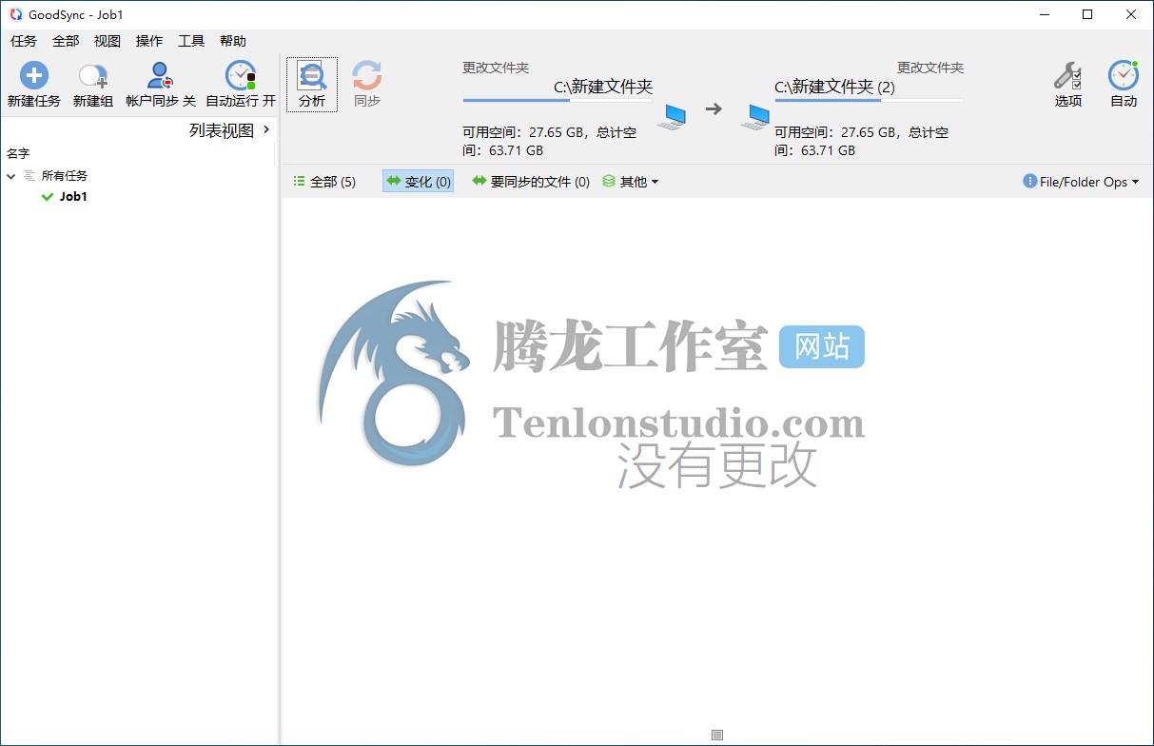Click the right computer icon
Screen dimensions: 1154x746
(x=755, y=116)
